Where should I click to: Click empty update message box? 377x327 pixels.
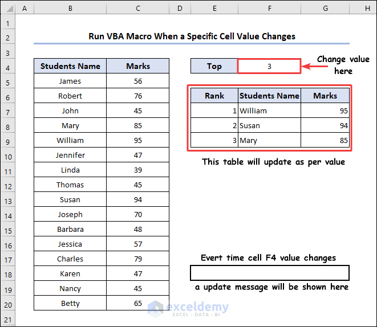coord(270,273)
